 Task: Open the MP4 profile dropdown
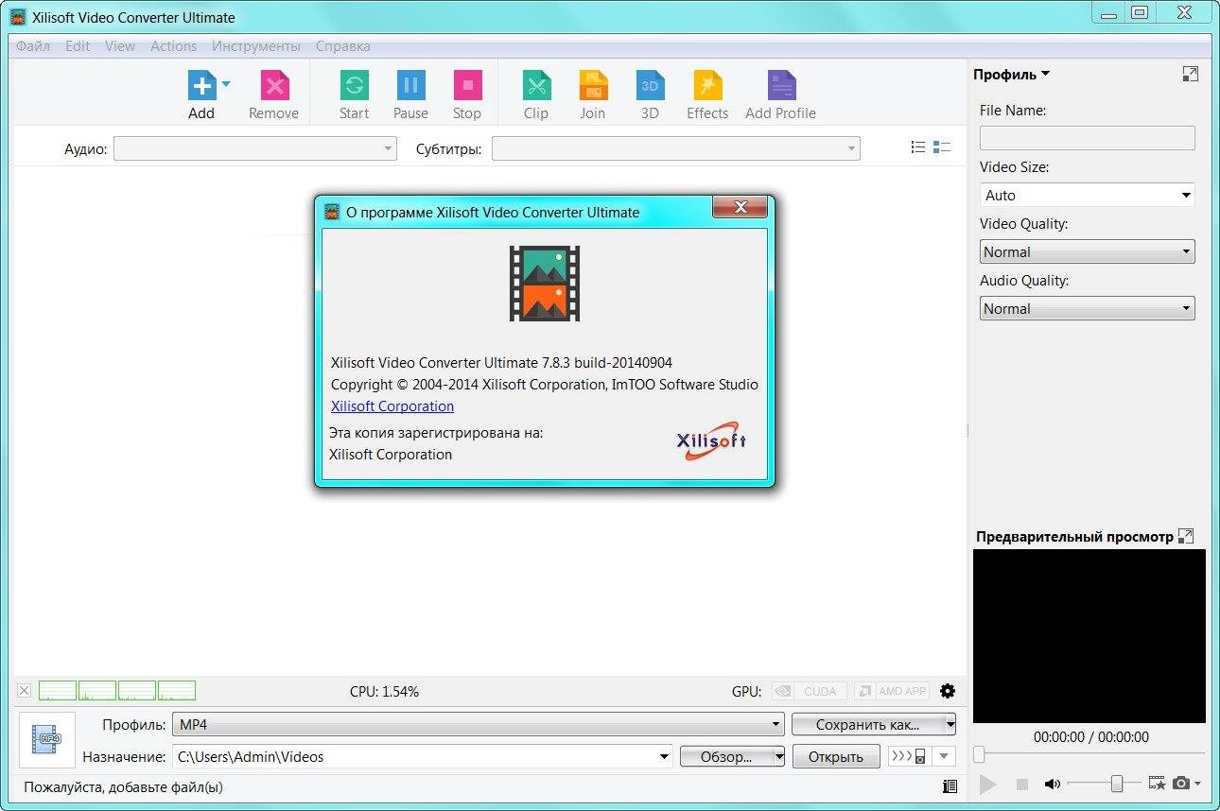pos(478,725)
